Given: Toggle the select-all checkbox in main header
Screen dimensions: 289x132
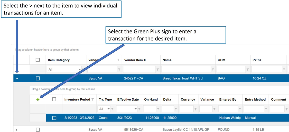Looking at the screenshot, I should pyautogui.click(x=38, y=60).
